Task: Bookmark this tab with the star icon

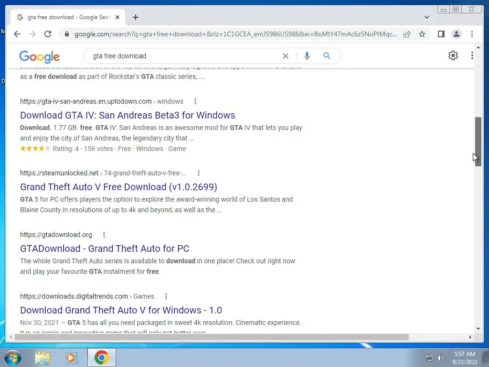Action: (x=422, y=34)
